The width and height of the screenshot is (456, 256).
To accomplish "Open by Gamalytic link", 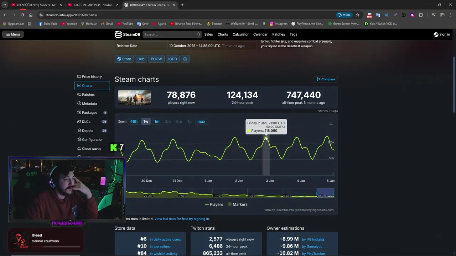I will pyautogui.click(x=312, y=246).
